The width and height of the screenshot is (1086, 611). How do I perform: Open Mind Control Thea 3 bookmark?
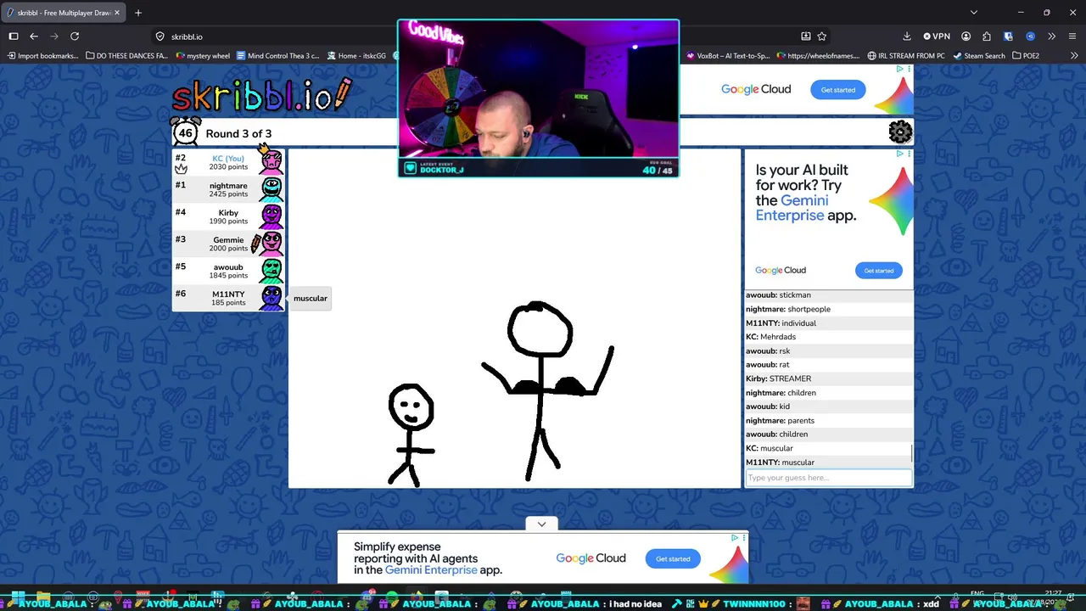[278, 56]
